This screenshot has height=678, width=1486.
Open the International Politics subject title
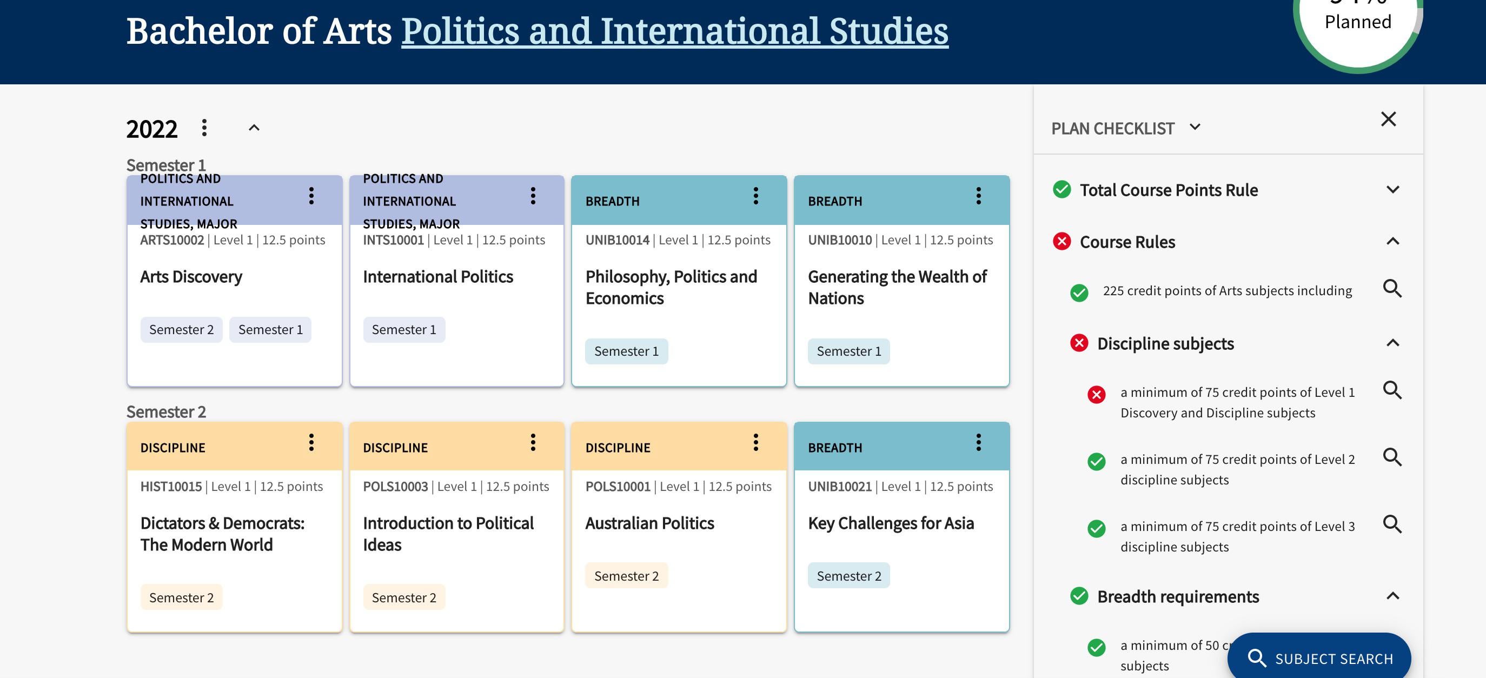point(438,277)
